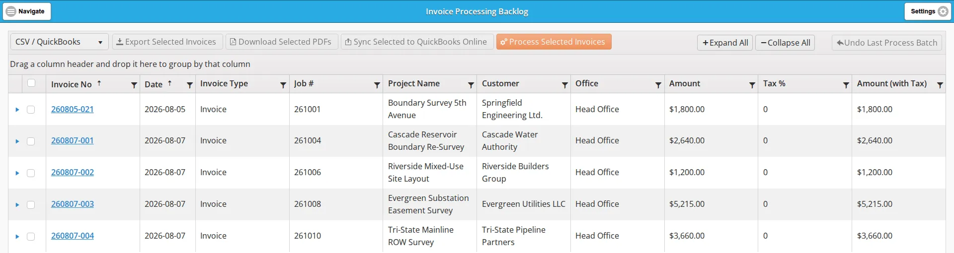This screenshot has height=253, width=954.
Task: Open invoice link 260807-001
Action: point(72,140)
